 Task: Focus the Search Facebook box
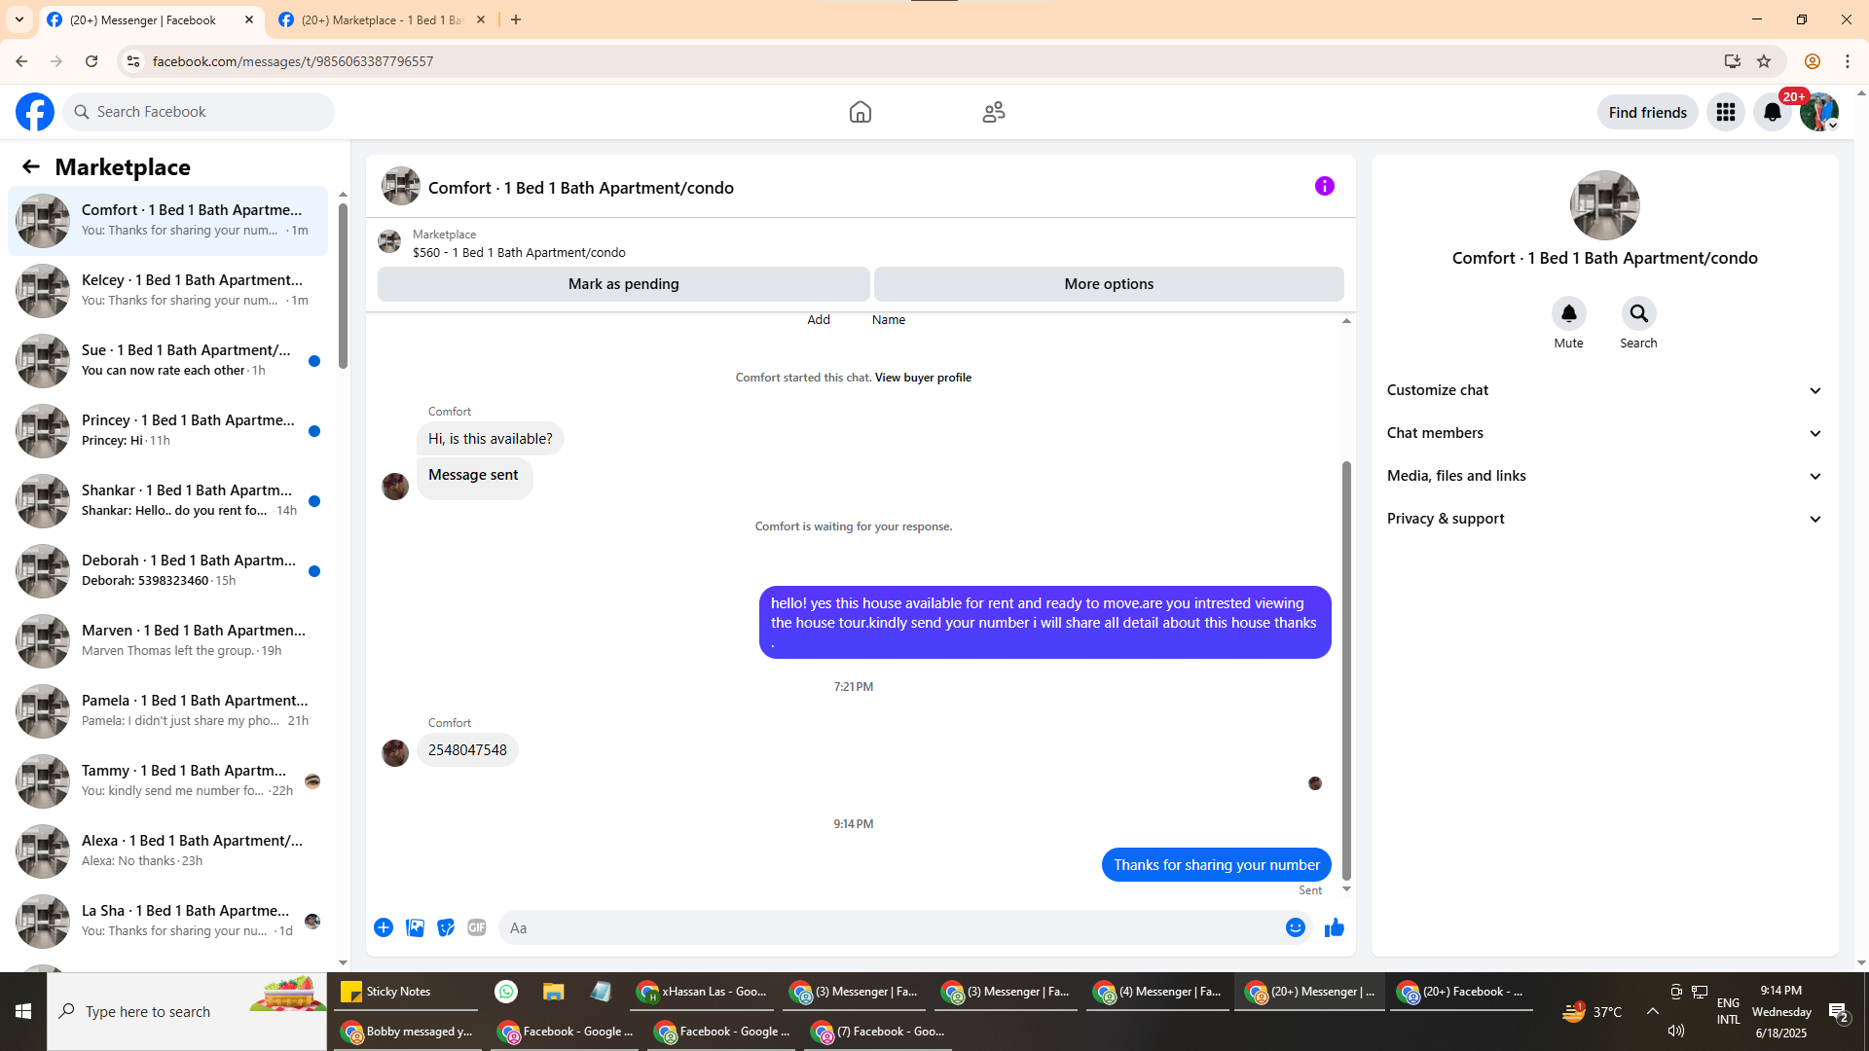click(x=199, y=112)
